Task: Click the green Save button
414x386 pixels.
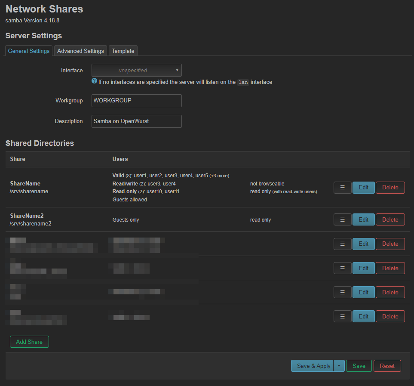Action: click(x=359, y=366)
